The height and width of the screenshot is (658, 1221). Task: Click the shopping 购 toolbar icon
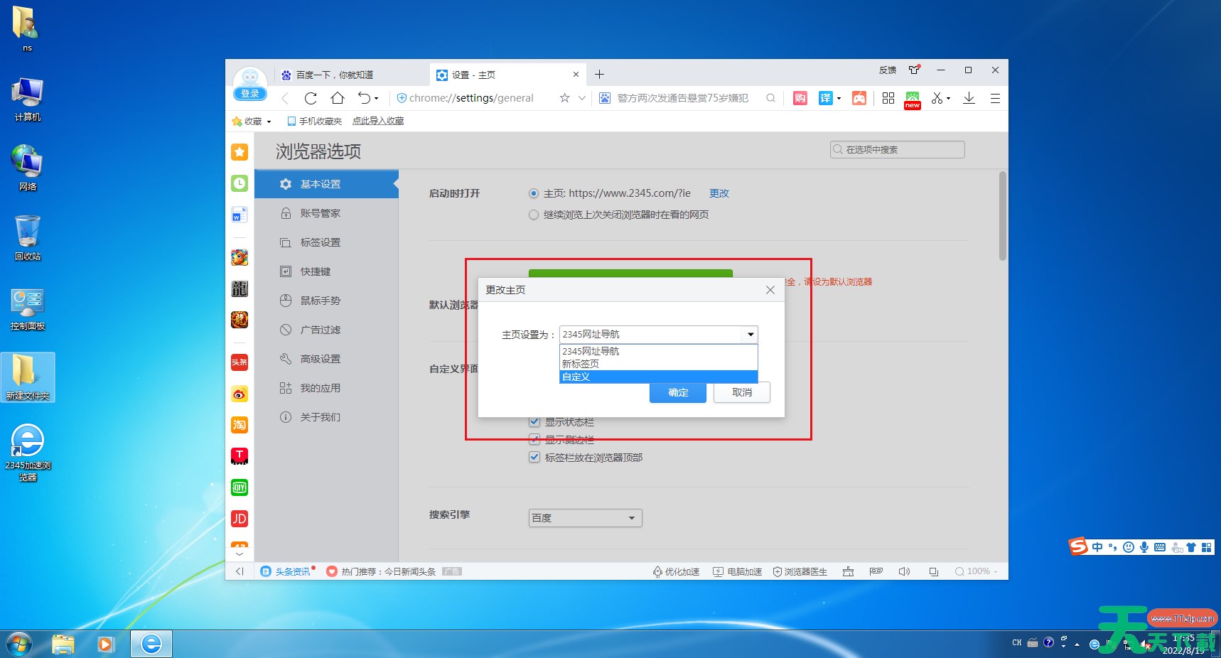[800, 98]
